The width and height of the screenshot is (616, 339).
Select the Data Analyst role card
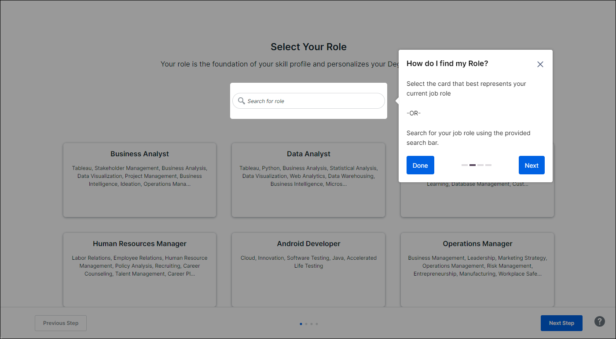pyautogui.click(x=308, y=180)
